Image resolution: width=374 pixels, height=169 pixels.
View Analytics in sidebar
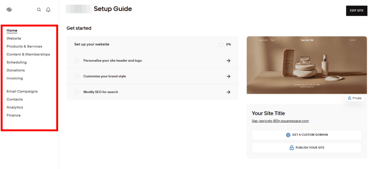(x=15, y=107)
